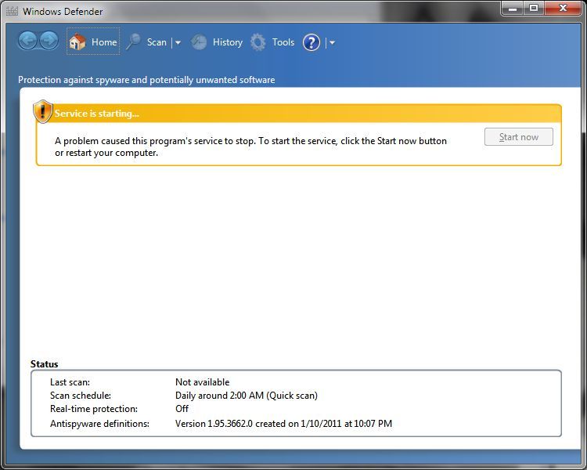Open Help via question mark icon
587x470 pixels.
312,42
